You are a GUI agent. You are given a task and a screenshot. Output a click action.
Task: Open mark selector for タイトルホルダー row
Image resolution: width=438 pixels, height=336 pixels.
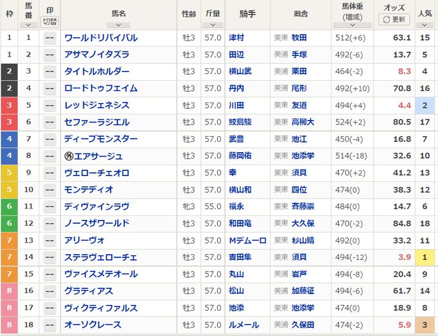pos(50,72)
